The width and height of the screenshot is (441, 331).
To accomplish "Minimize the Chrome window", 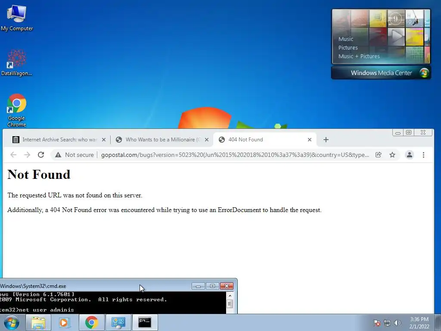I will 398,133.
